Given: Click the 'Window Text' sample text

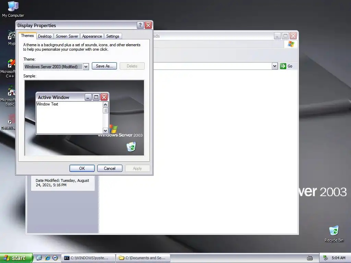Looking at the screenshot, I should [x=47, y=104].
